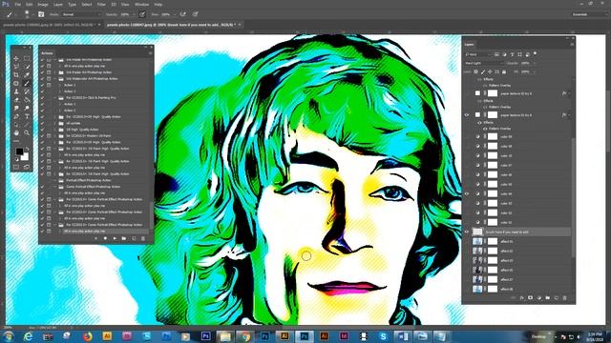The image size is (611, 343).
Task: Open the brush Mode dropdown in options bar
Action: (81, 14)
